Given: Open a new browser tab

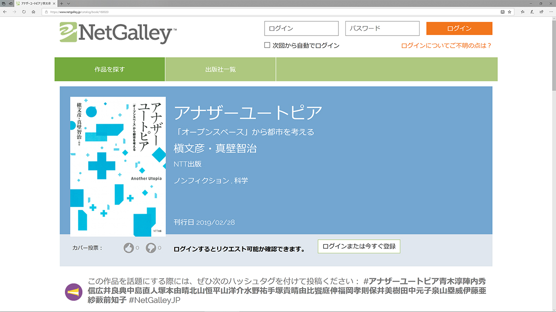Looking at the screenshot, I should tap(62, 3).
